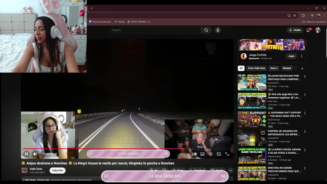The image size is (327, 184).
Task: Bookmark this page with the star icon
Action: (295, 15)
